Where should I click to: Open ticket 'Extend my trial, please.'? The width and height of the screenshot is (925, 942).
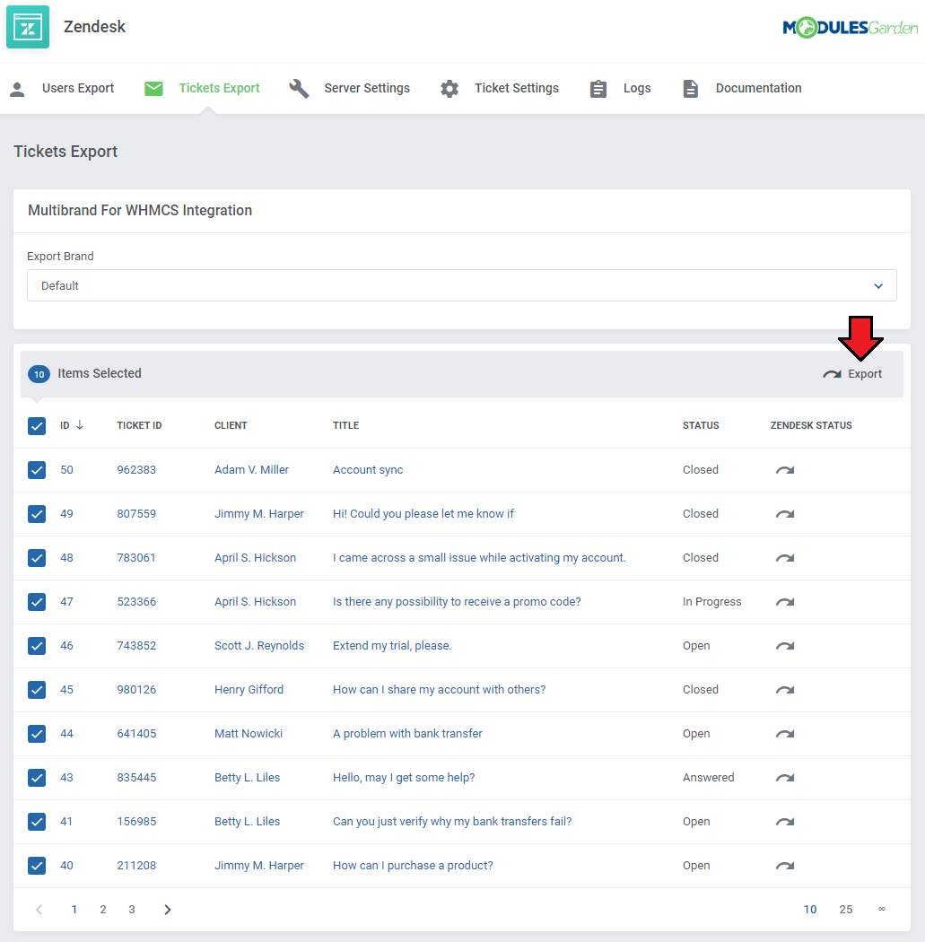pos(392,646)
